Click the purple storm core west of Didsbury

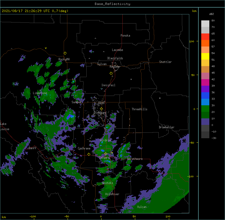coord(70,117)
